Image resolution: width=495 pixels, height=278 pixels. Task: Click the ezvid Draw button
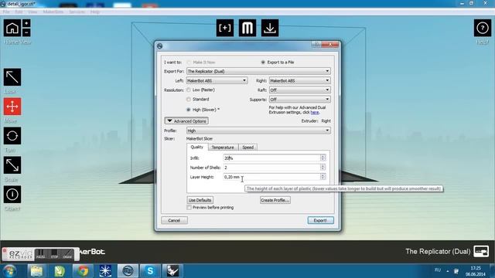point(67,254)
